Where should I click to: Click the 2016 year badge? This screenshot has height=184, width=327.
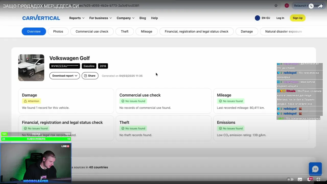pyautogui.click(x=103, y=66)
